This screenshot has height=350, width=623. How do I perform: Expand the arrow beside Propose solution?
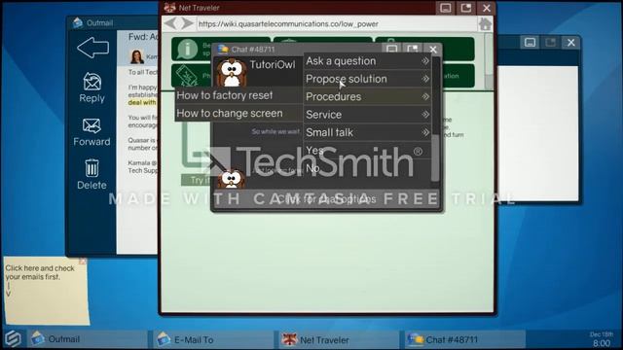(x=425, y=79)
